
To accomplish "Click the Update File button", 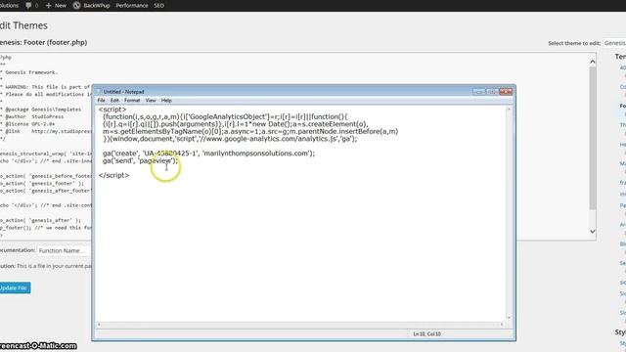I will coord(15,287).
